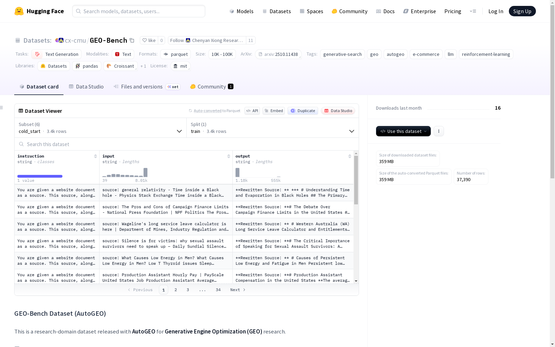Sort the input column
The image size is (555, 347).
(229, 156)
